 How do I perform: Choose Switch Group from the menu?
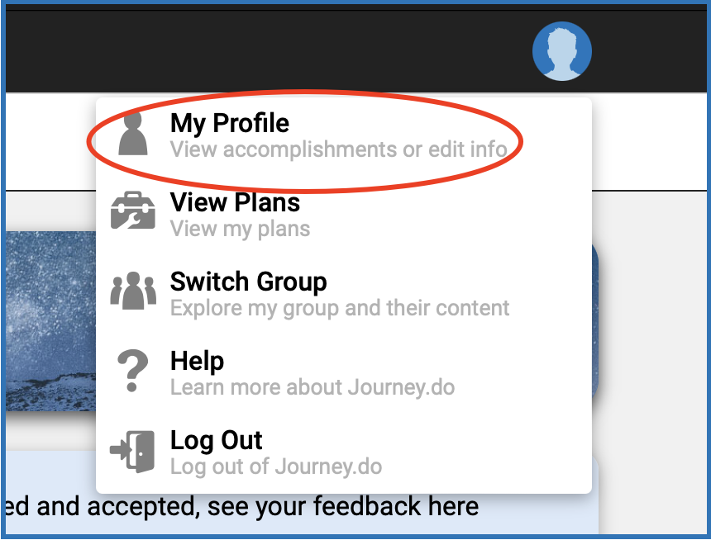click(248, 282)
